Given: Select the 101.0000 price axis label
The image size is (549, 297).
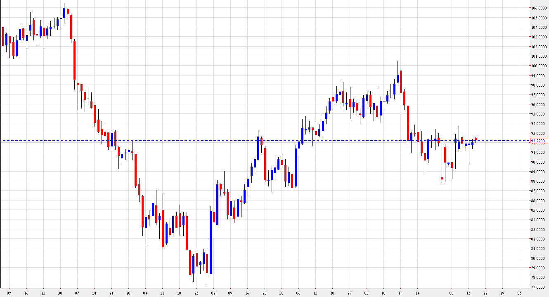Looking at the screenshot, I should pyautogui.click(x=538, y=56).
